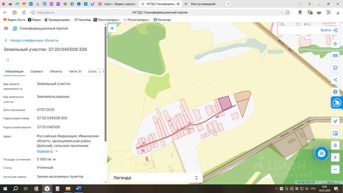Open Windows Start menu

5,188
